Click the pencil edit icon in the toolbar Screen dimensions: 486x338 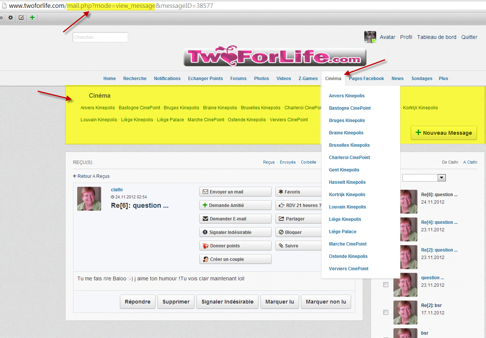[21, 18]
